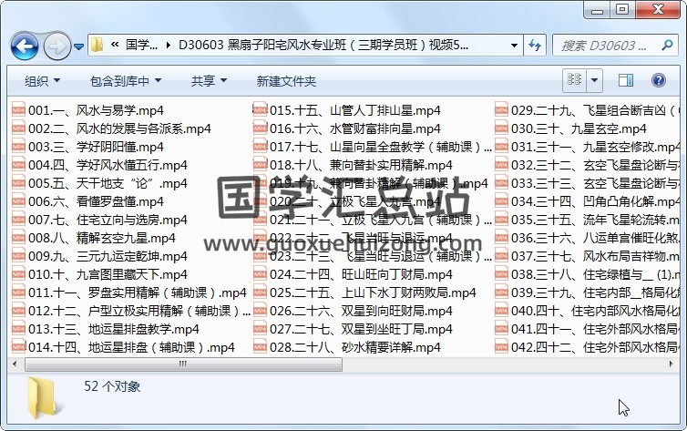Select file 034.三十四、凹角凸角化解
The image size is (687, 431).
pyautogui.click(x=587, y=201)
